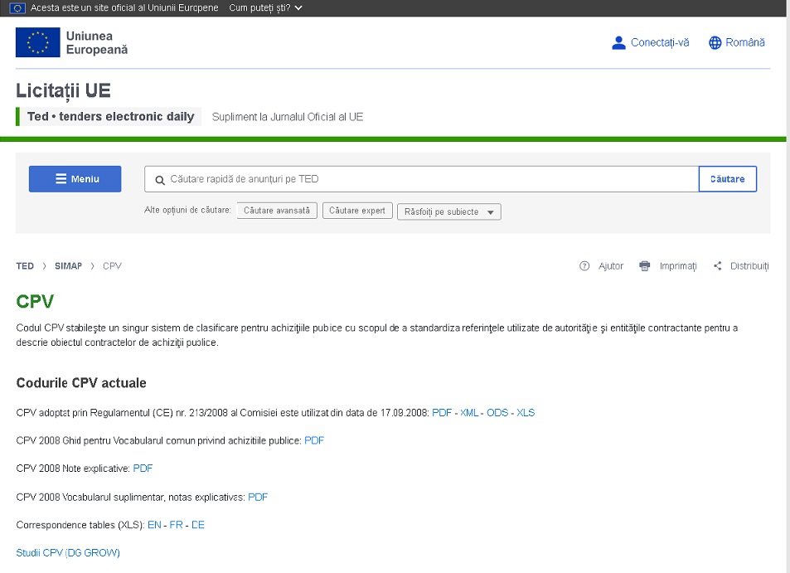Click the small EU flag in top banner

click(17, 7)
